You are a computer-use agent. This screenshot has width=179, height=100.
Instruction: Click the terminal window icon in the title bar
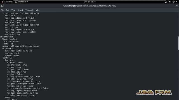[x=2, y=6]
